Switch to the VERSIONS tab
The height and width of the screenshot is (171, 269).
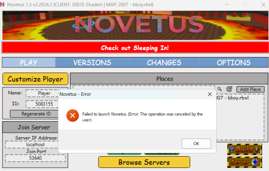tap(92, 62)
